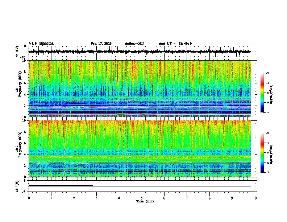Click the ch.1 "Frequency (kHz)" axis label
The image size is (287, 222).
coord(20,85)
